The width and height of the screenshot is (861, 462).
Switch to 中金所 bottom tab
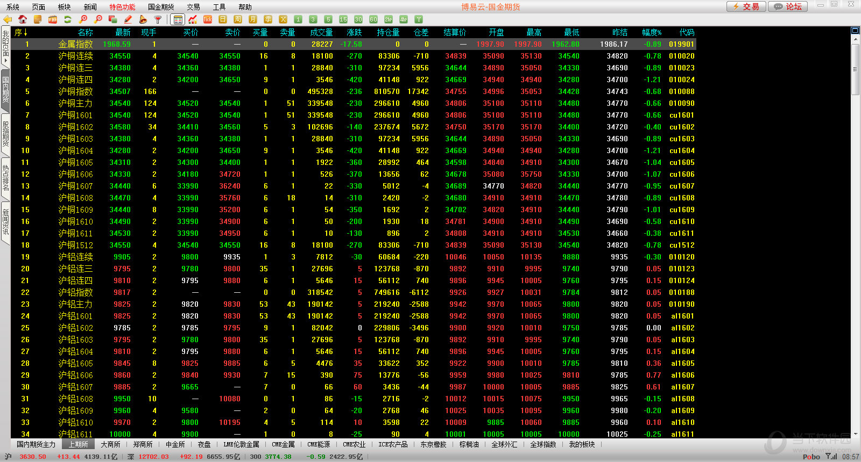[175, 444]
